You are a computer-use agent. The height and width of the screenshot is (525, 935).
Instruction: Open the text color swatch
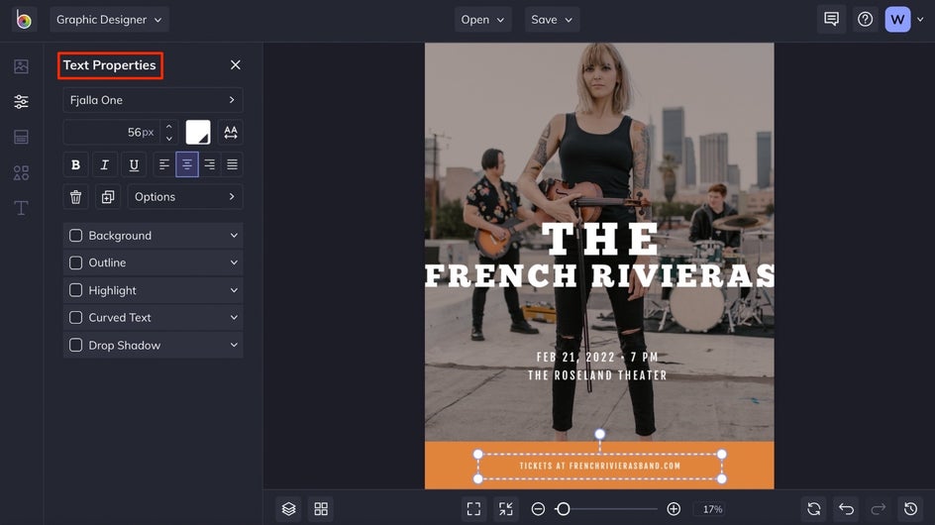[x=198, y=133]
